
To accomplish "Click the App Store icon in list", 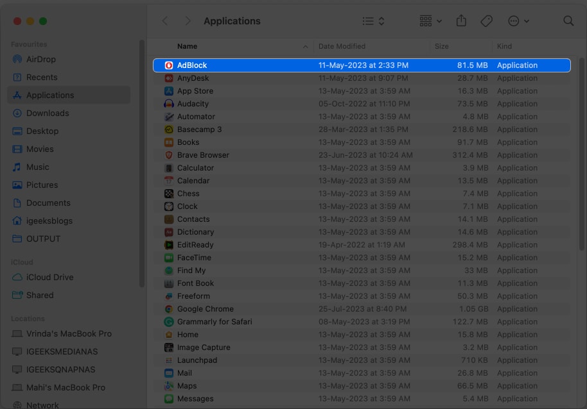I will (169, 91).
